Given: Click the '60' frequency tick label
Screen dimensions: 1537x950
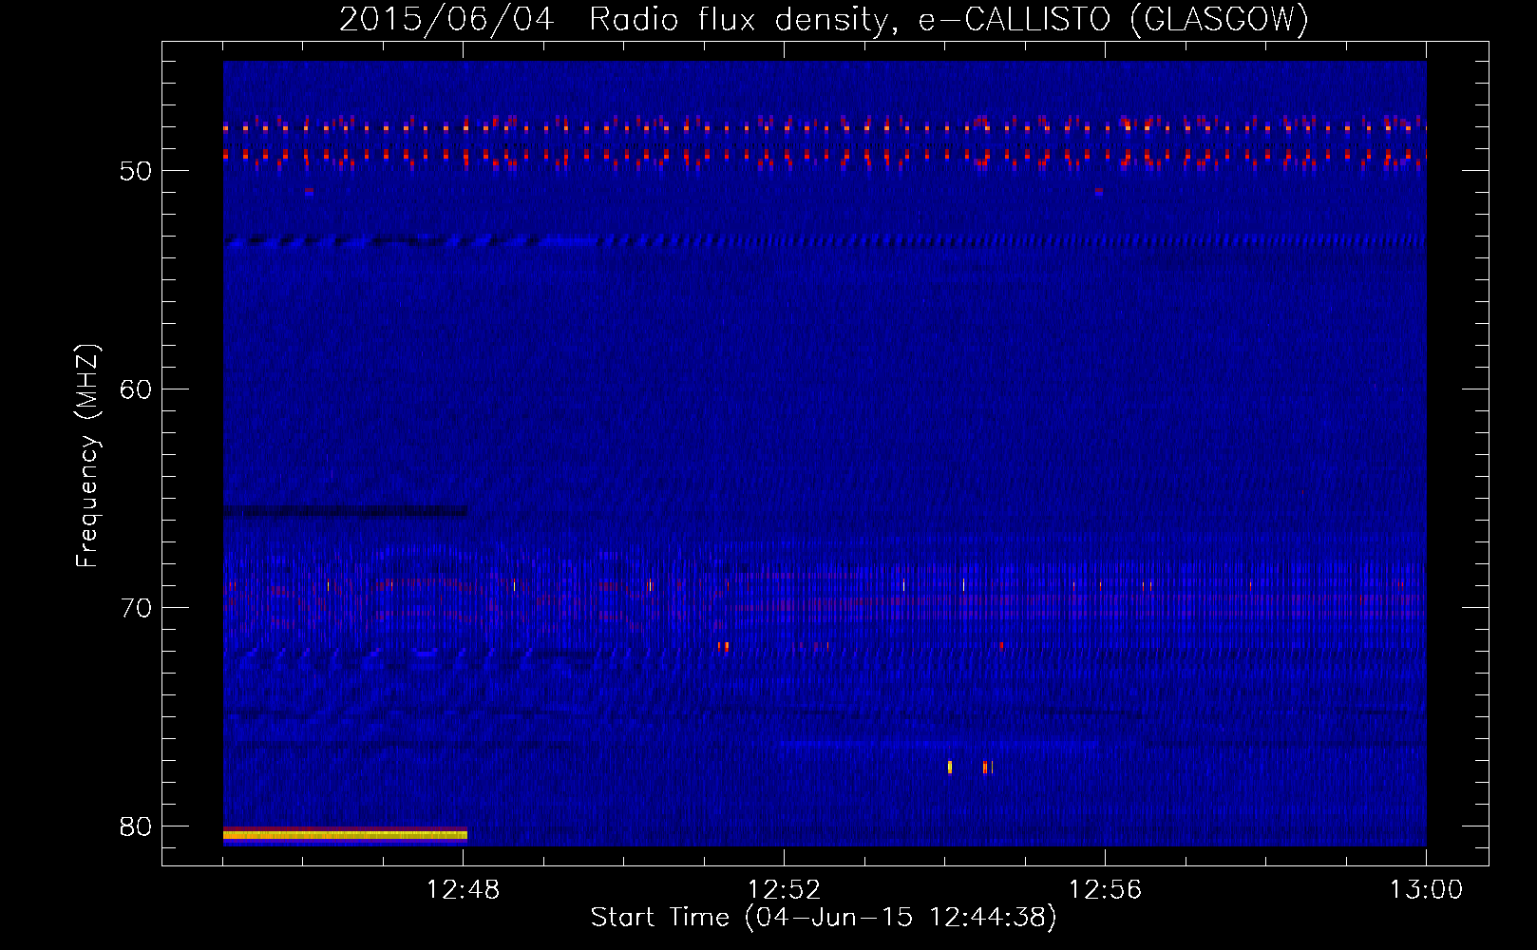Looking at the screenshot, I should [x=136, y=389].
